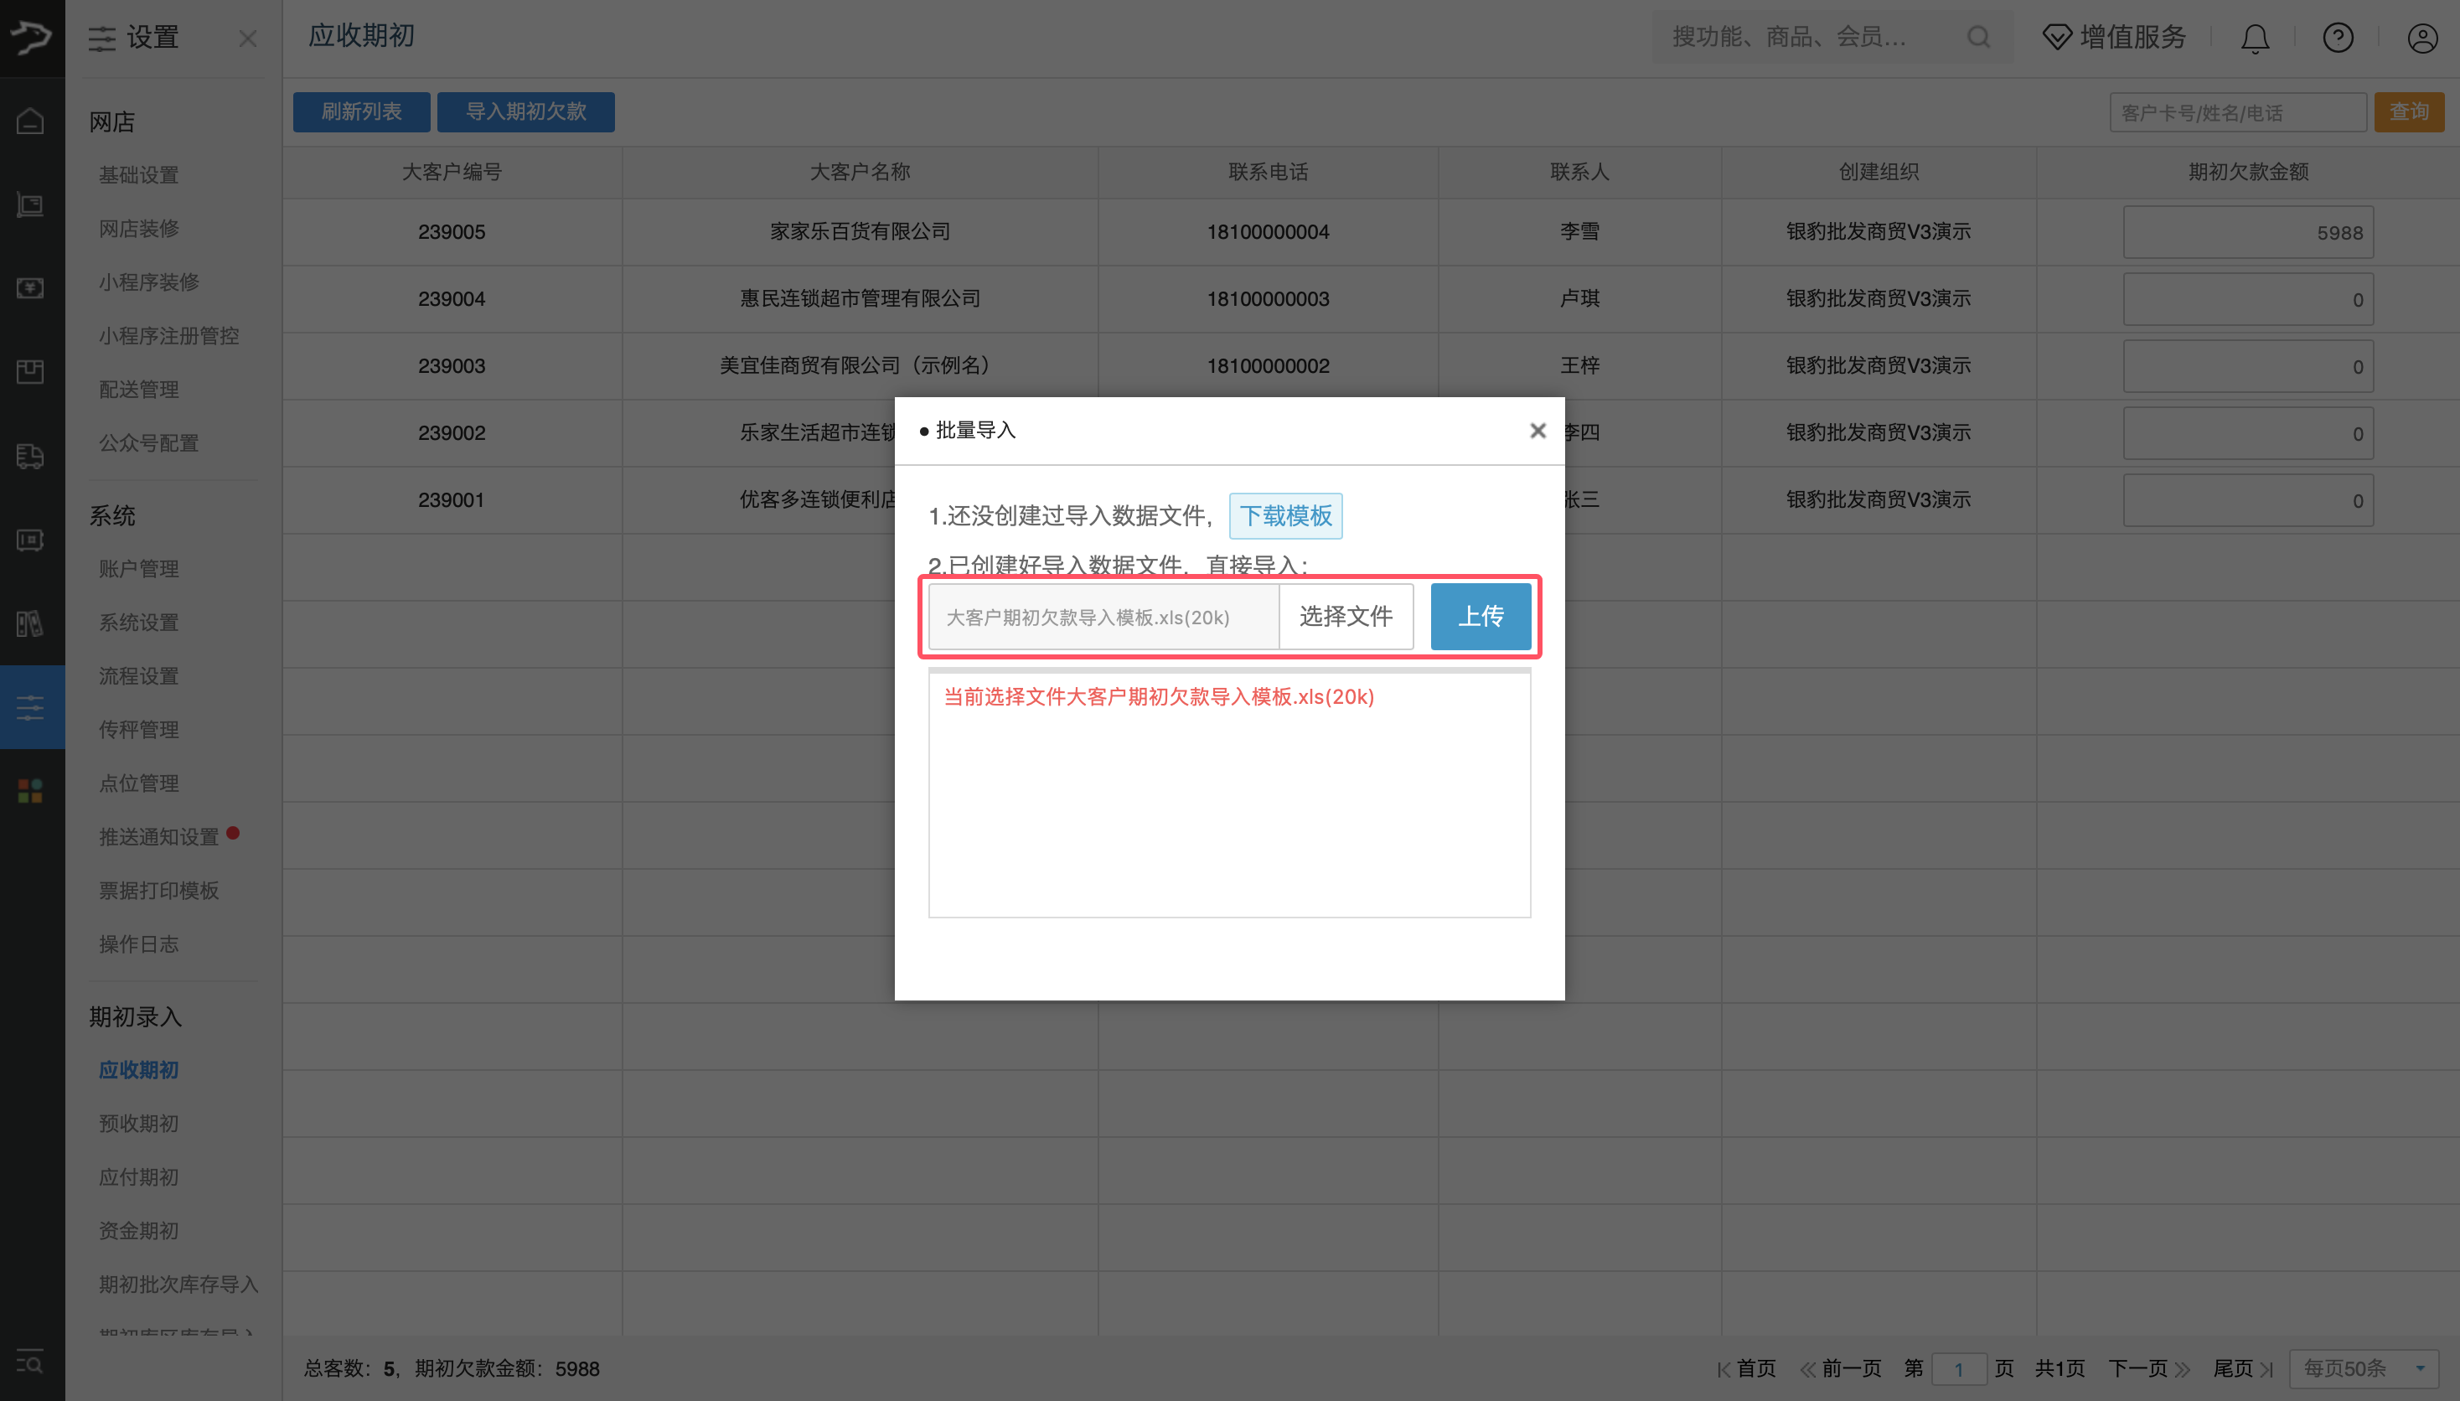The width and height of the screenshot is (2460, 1401).
Task: Open the 增值服务 diamond icon
Action: [2057, 37]
